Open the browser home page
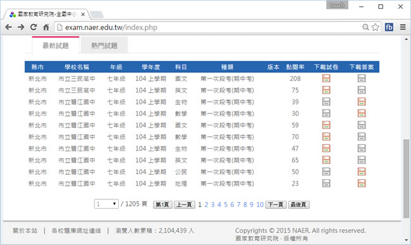Screen dimensions: 411x245 click(x=46, y=27)
